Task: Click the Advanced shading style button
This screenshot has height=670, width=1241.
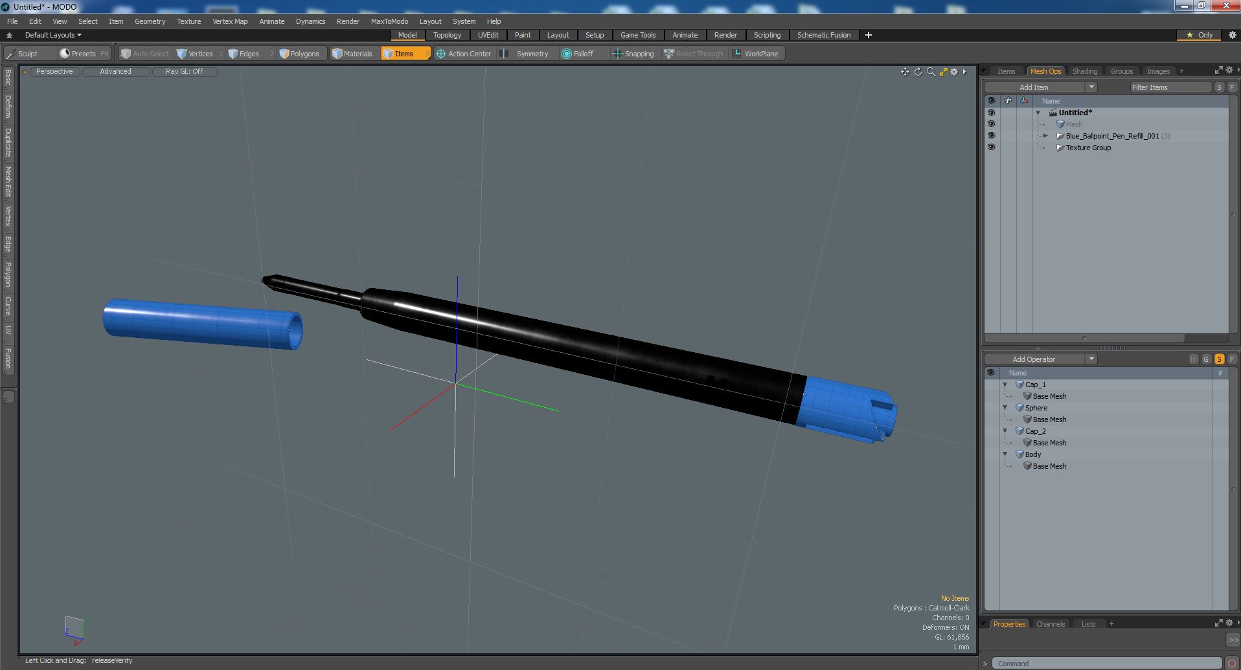Action: click(x=115, y=72)
